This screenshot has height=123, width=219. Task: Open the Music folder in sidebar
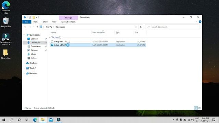tap(33, 54)
